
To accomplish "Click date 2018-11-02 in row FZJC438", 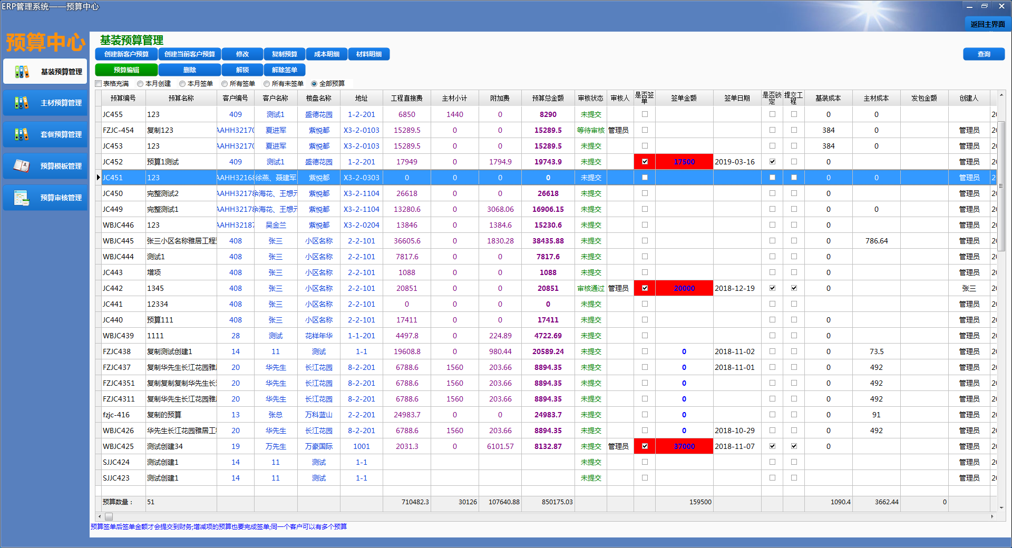I will [735, 351].
